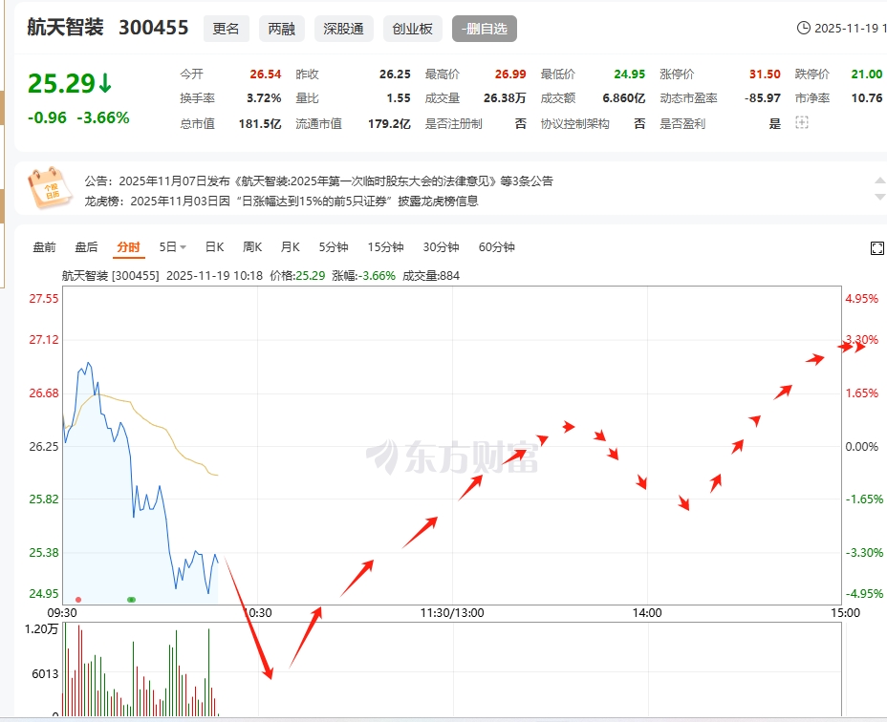The image size is (887, 722).
Task: Select the 30分钟 chart tab
Action: click(441, 247)
